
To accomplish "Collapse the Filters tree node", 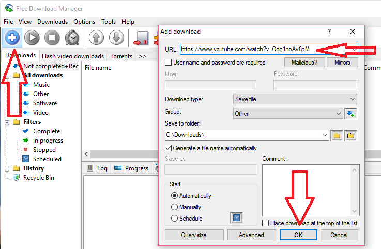I will point(7,122).
